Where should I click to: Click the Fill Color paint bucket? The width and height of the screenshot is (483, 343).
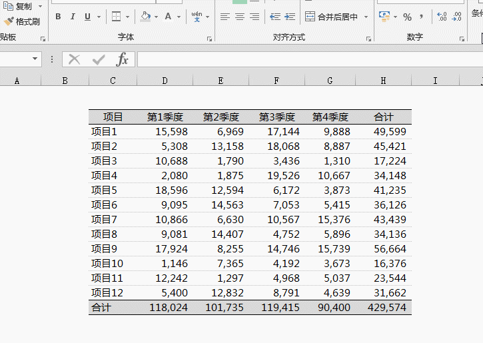[x=145, y=17]
